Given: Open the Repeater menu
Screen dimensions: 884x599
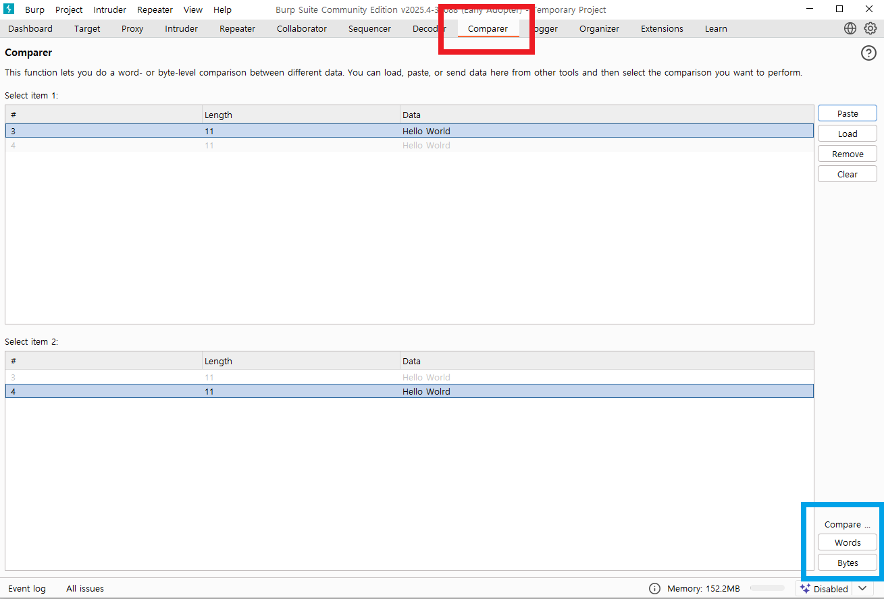Looking at the screenshot, I should tap(155, 9).
